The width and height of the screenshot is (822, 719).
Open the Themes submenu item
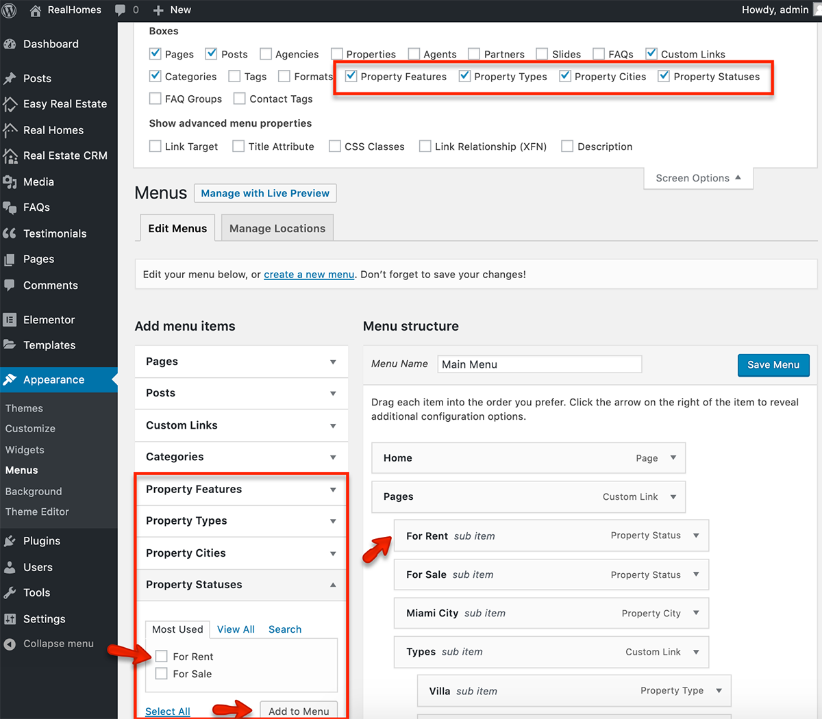(24, 408)
